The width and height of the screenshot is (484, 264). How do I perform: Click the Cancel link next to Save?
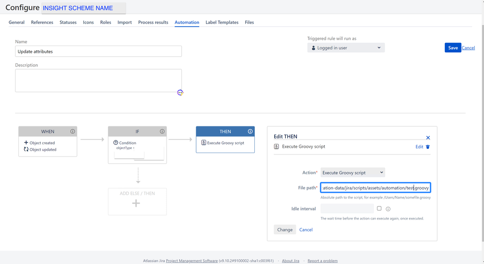click(468, 47)
